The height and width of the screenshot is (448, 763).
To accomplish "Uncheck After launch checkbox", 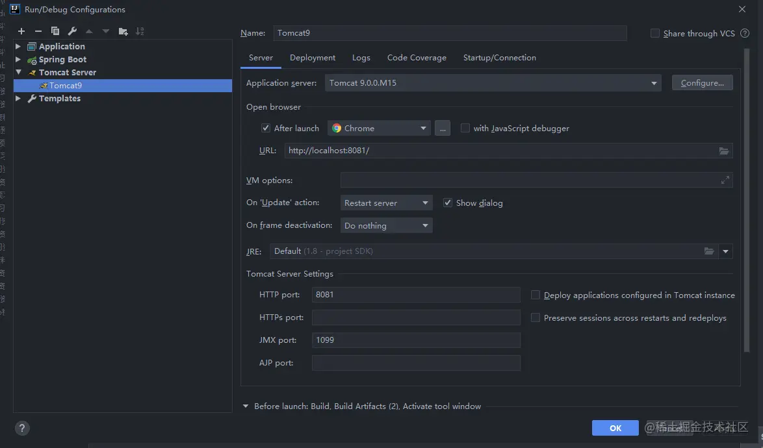I will pyautogui.click(x=266, y=128).
